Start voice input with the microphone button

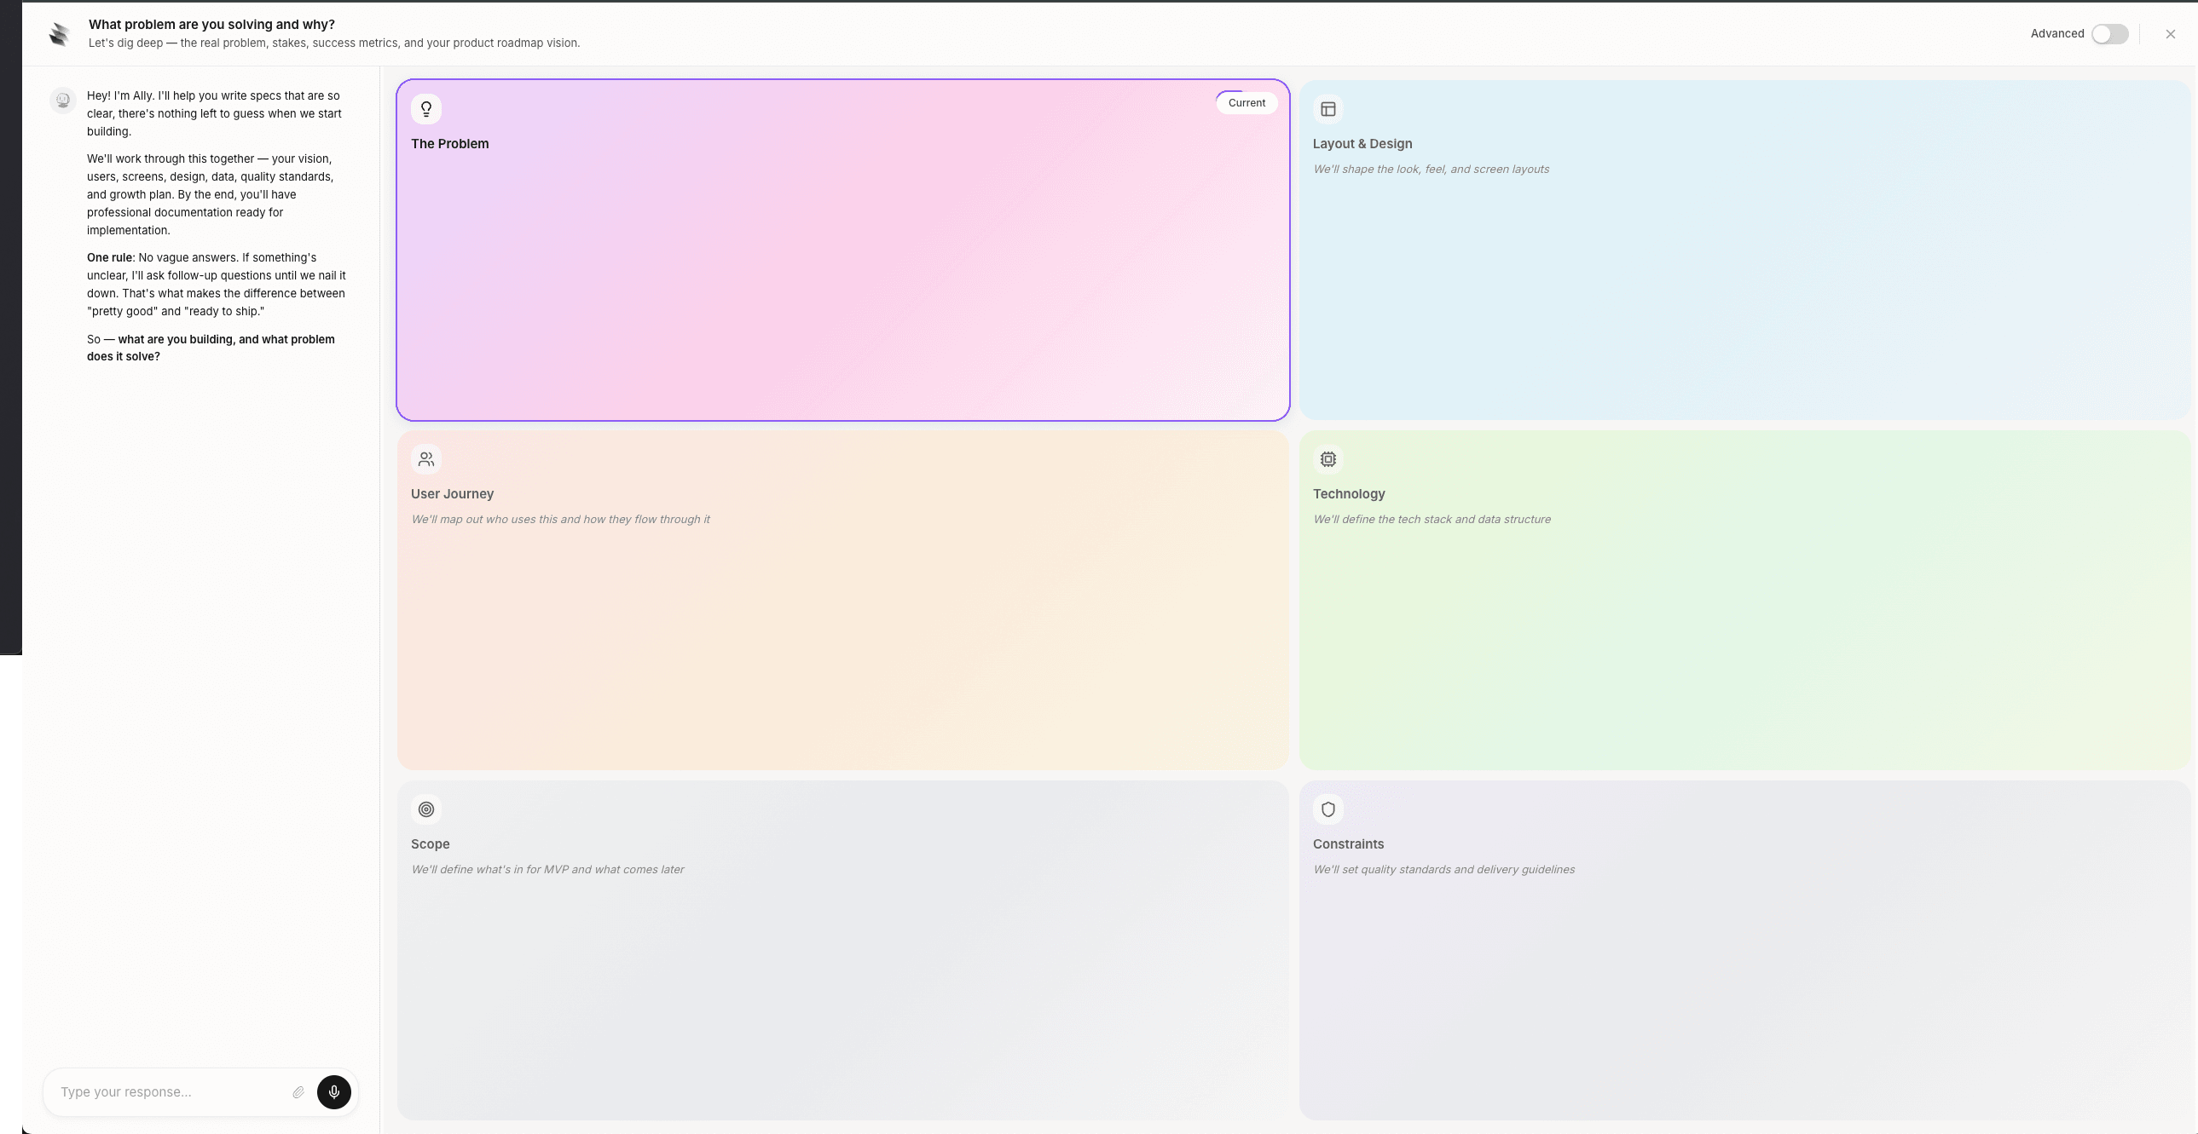point(333,1092)
